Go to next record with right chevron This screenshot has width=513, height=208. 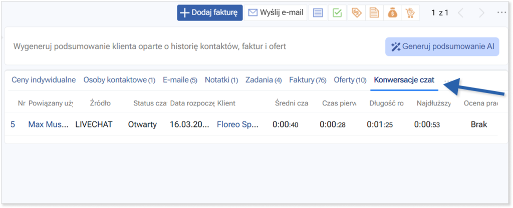481,13
